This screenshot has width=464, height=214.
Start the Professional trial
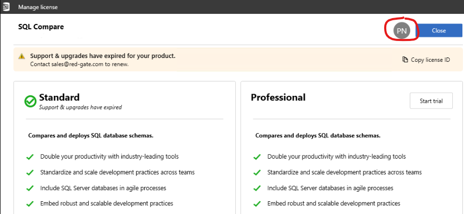coord(431,101)
